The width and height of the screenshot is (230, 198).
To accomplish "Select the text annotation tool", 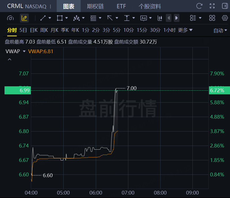I will click(143, 18).
